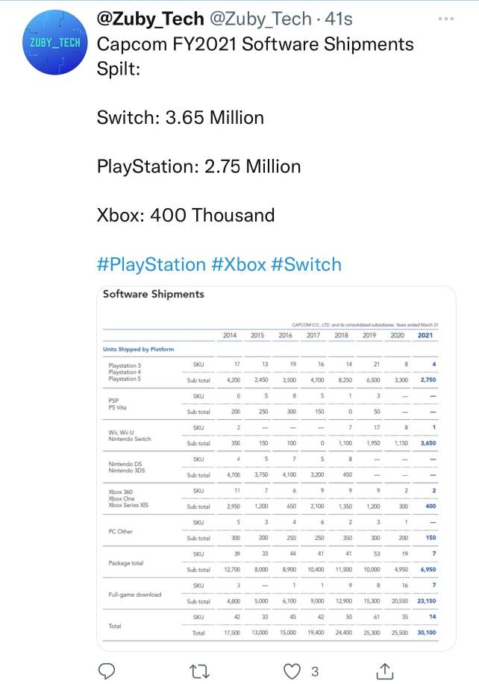Share the tweet via the share icon

(385, 671)
